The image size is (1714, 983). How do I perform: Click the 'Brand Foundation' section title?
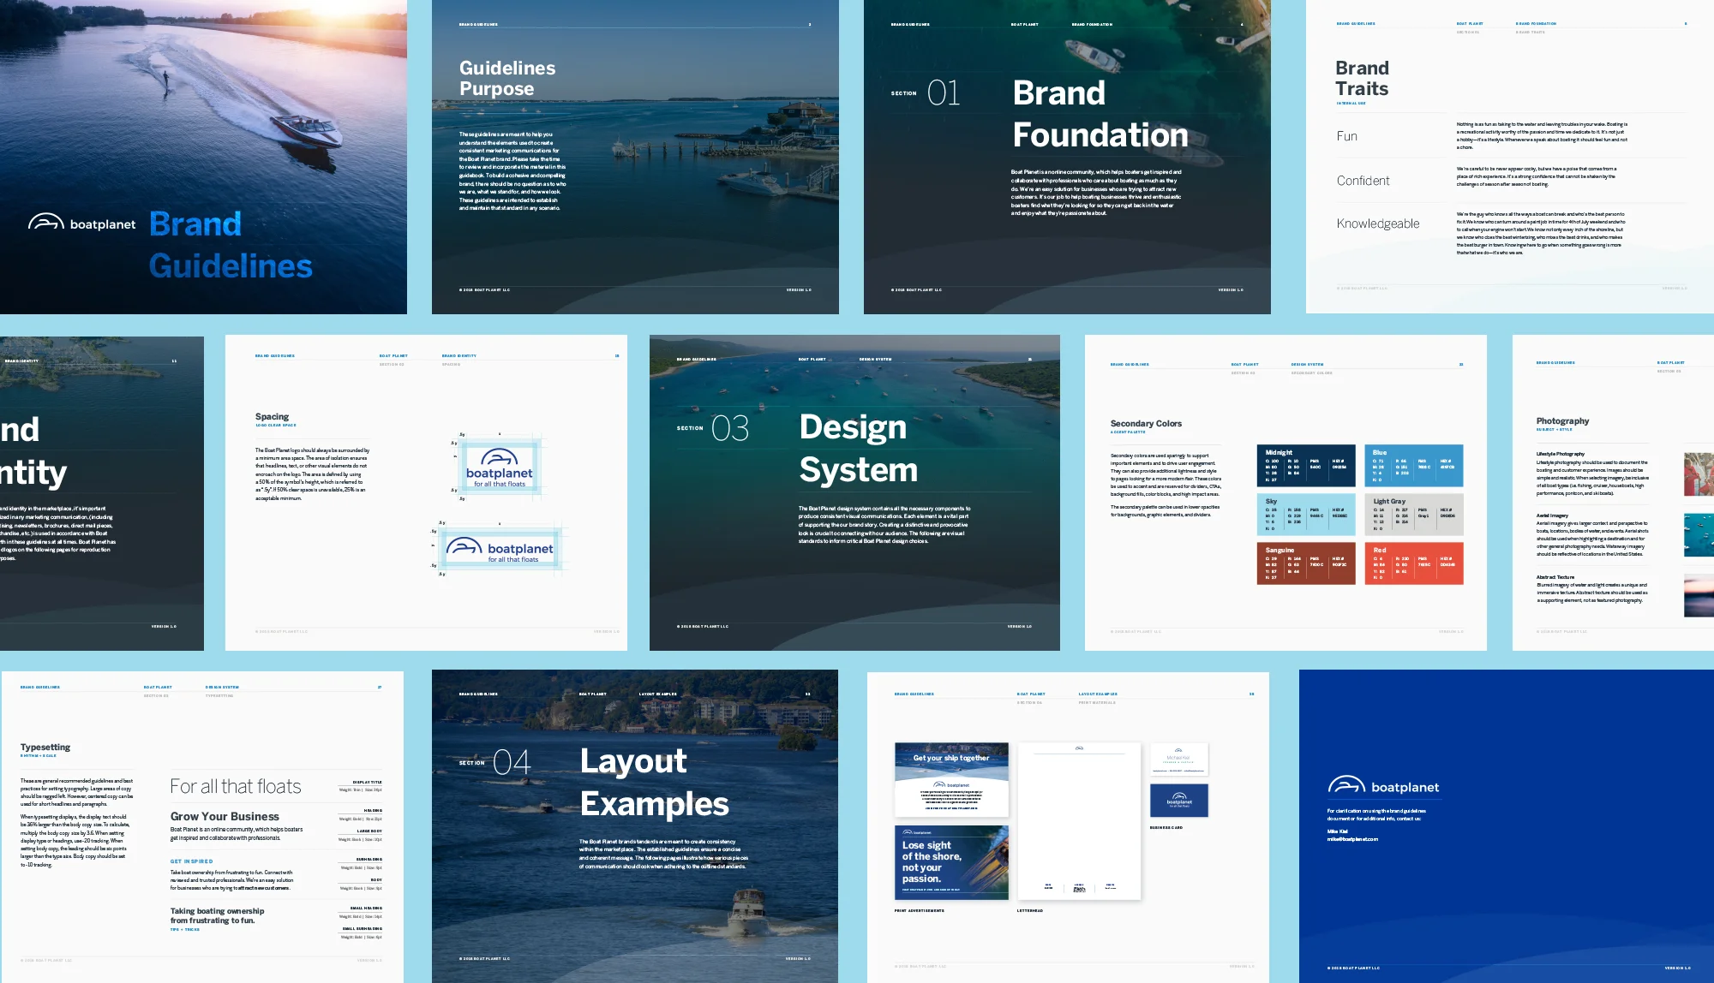1100,114
